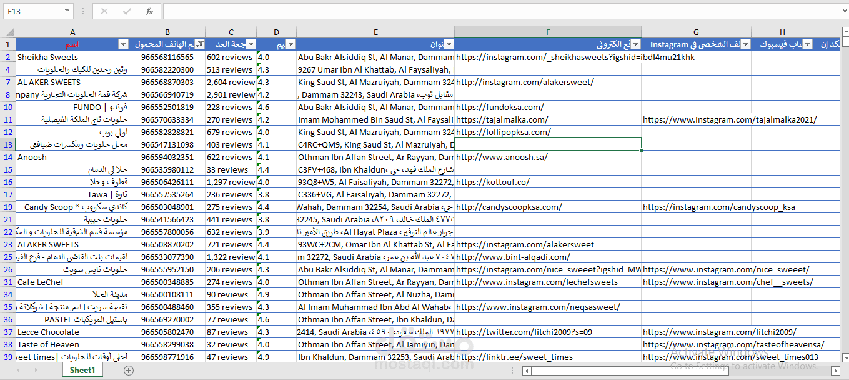
Task: Click the https://linktr.ee/sweet_times cell
Action: pos(548,357)
